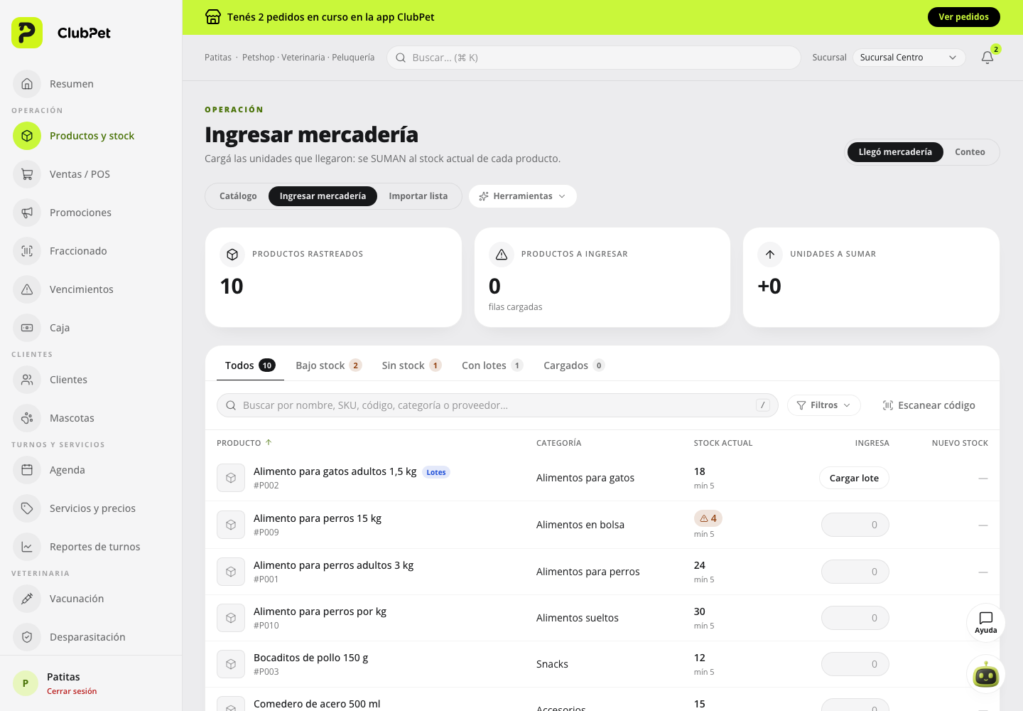The image size is (1023, 711).
Task: Show Sin stock products tab
Action: click(412, 365)
